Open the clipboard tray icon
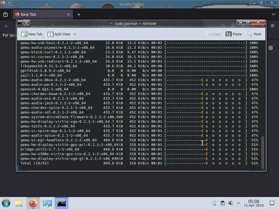The width and height of the screenshot is (279, 209). (x=222, y=203)
